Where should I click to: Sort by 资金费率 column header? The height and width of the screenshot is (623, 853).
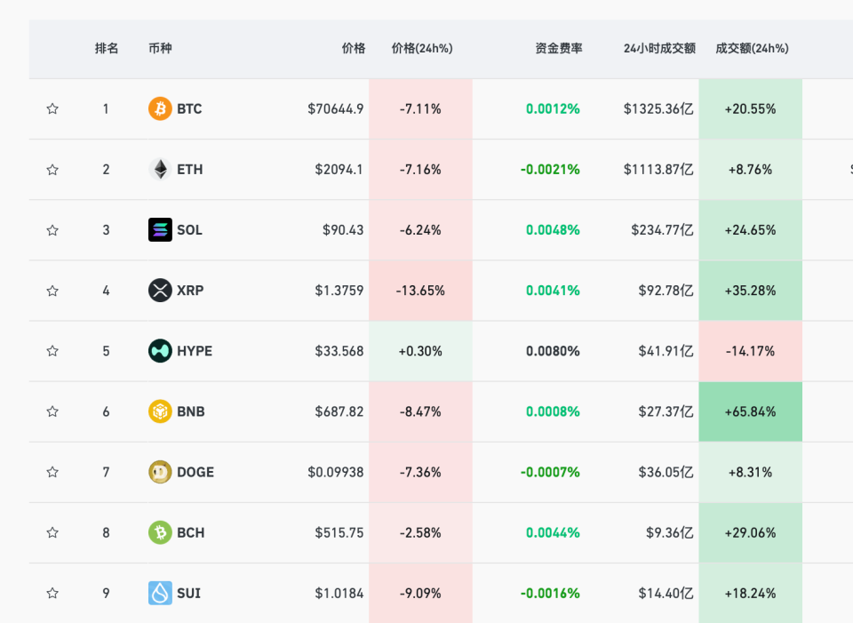point(559,49)
